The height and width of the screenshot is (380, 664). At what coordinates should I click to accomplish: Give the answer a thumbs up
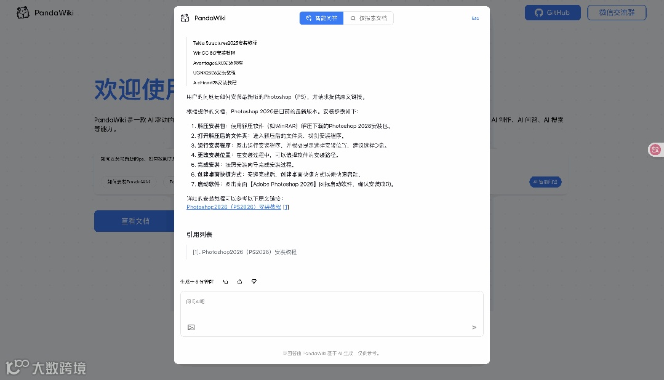point(239,282)
